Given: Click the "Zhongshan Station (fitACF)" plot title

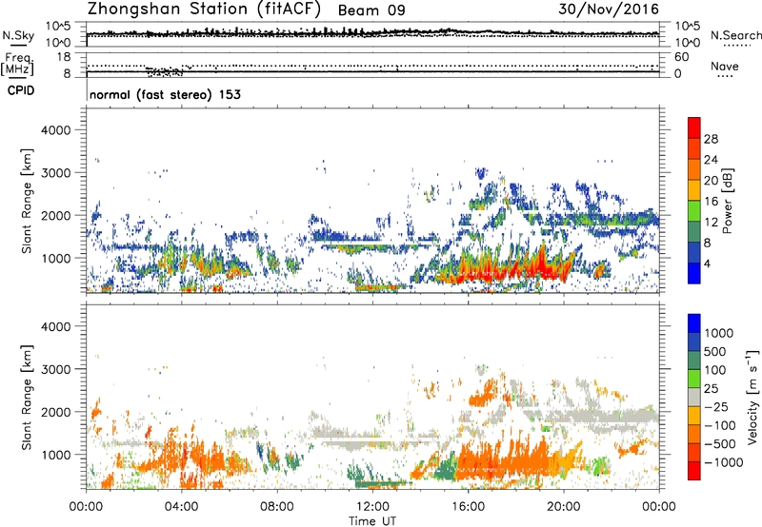Looking at the screenshot, I should click(x=204, y=10).
